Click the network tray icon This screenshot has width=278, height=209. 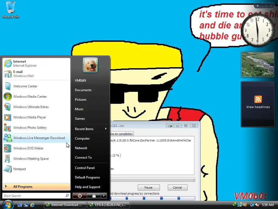[252, 205]
